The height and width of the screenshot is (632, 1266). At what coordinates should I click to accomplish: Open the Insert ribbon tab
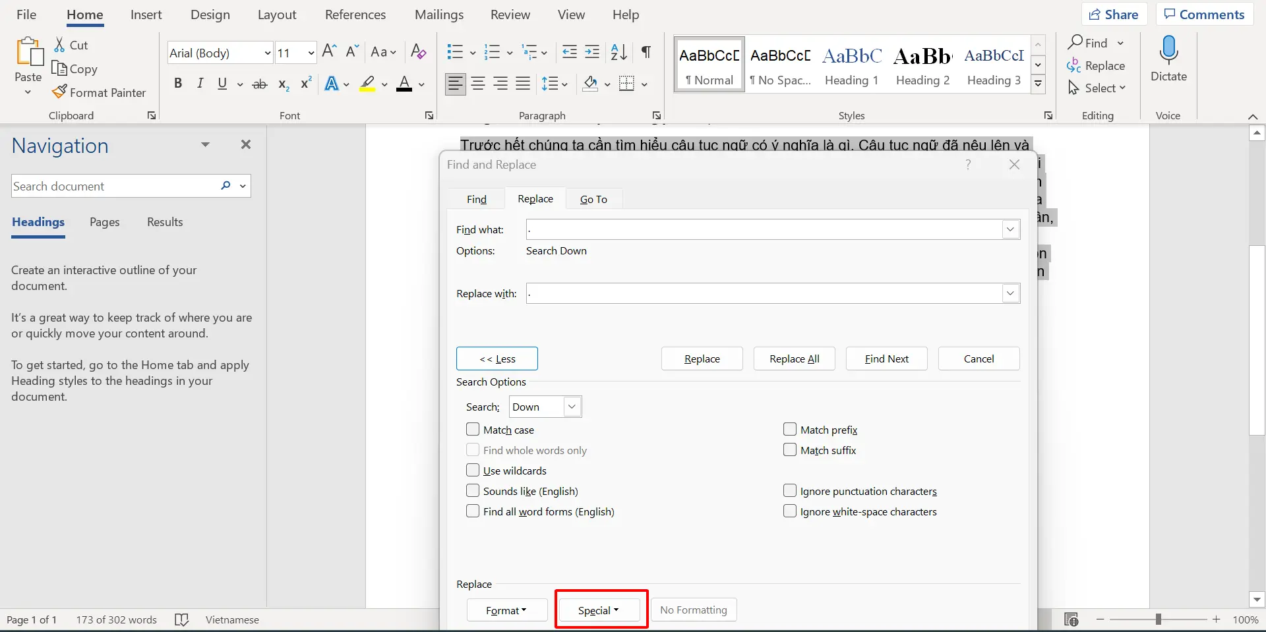pos(146,14)
